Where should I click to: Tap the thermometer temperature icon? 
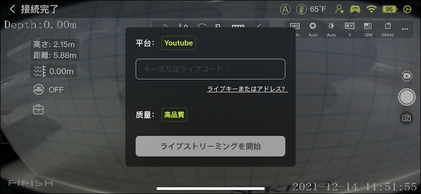click(301, 9)
